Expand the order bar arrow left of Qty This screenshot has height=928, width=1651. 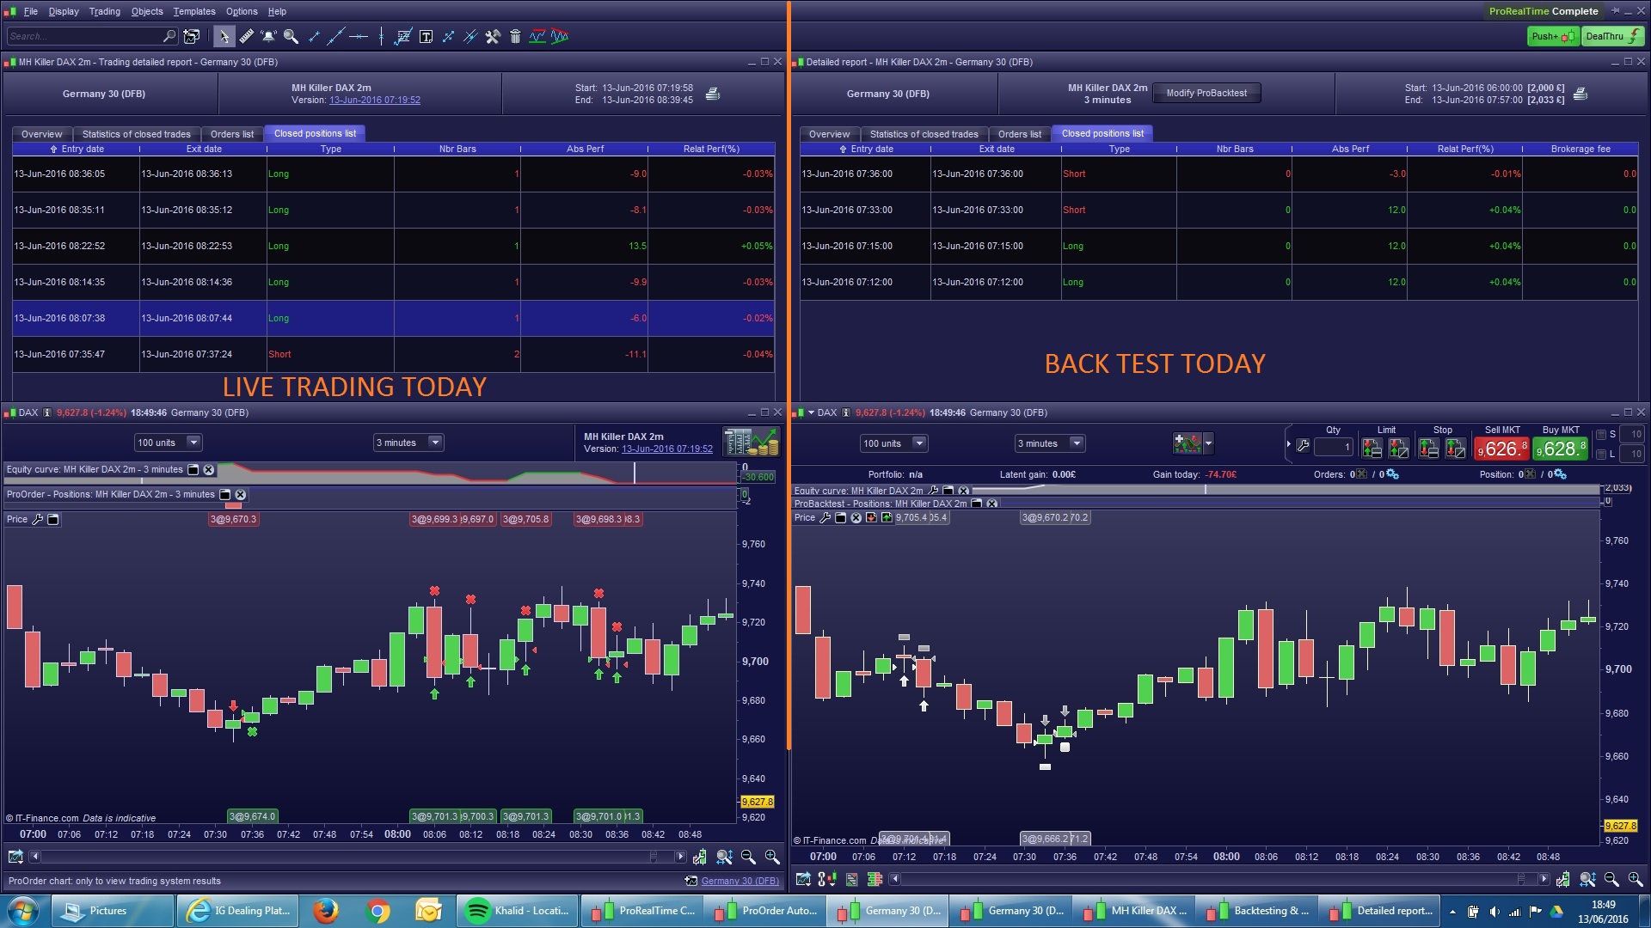point(1288,444)
